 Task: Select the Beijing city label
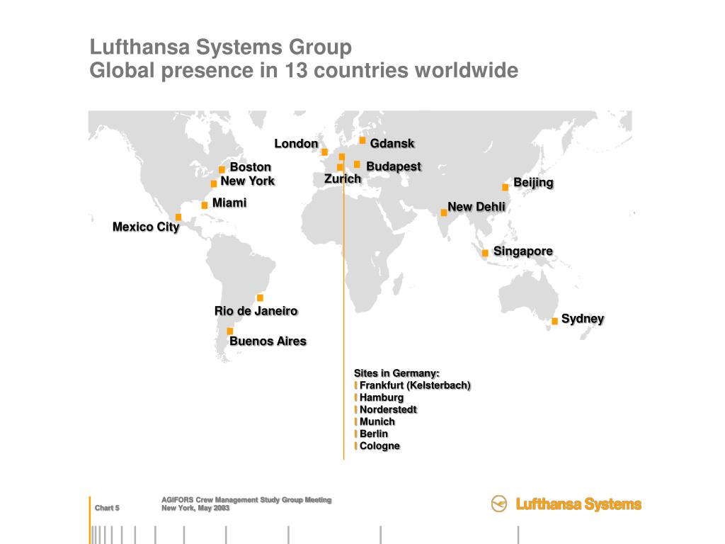click(533, 183)
